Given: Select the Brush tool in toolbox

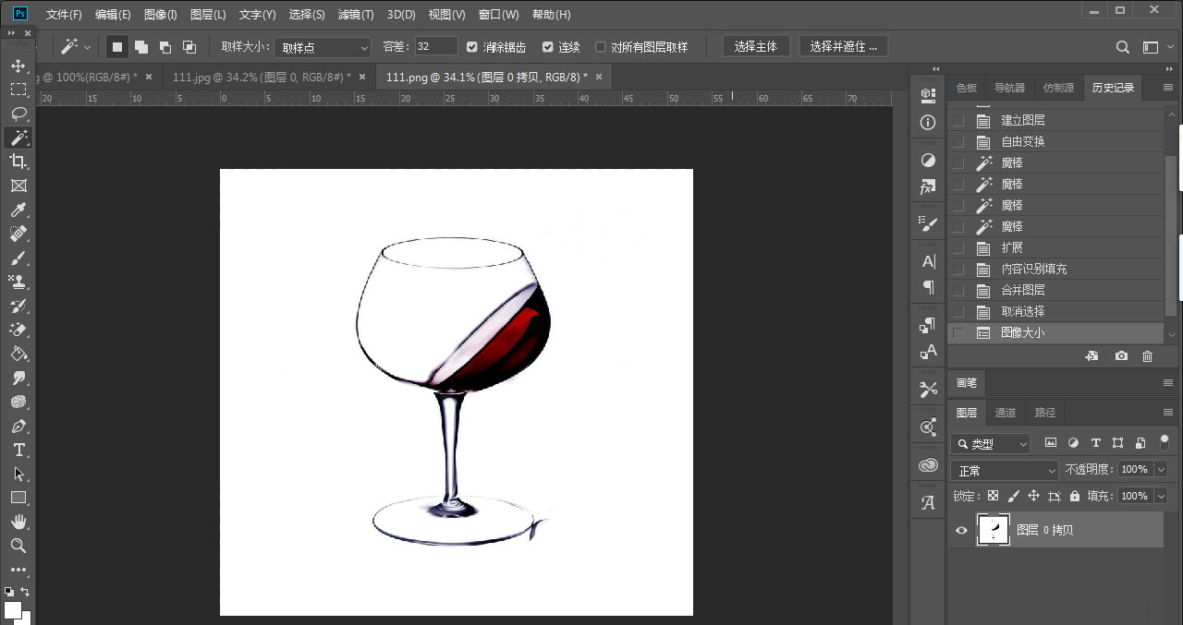Looking at the screenshot, I should tap(18, 258).
